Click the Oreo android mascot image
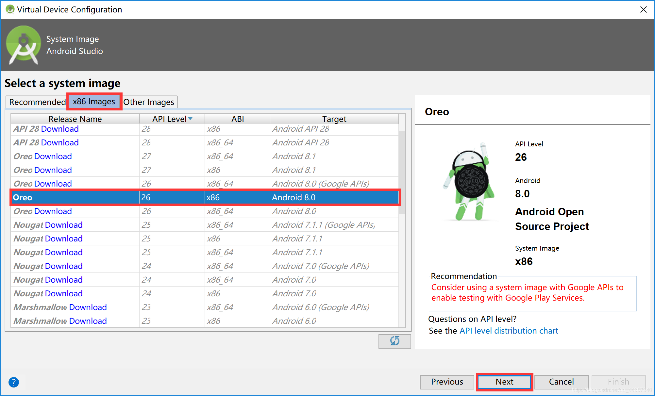The image size is (655, 396). (469, 182)
